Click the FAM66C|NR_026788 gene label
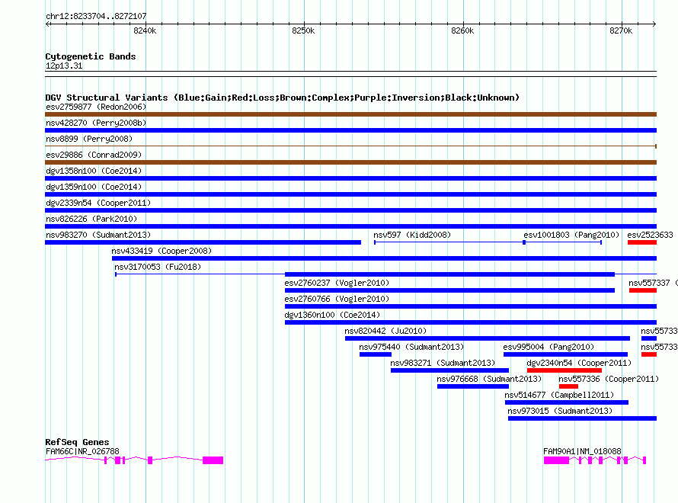The height and width of the screenshot is (503, 678). point(82,451)
